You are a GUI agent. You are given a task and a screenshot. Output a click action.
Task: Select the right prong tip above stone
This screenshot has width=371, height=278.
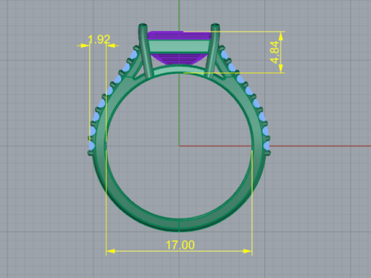(216, 25)
